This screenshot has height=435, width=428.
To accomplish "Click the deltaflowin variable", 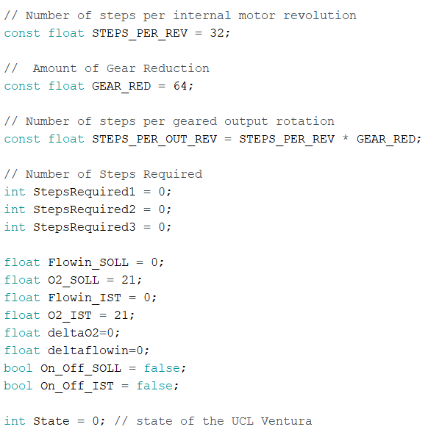I will pyautogui.click(x=88, y=350).
